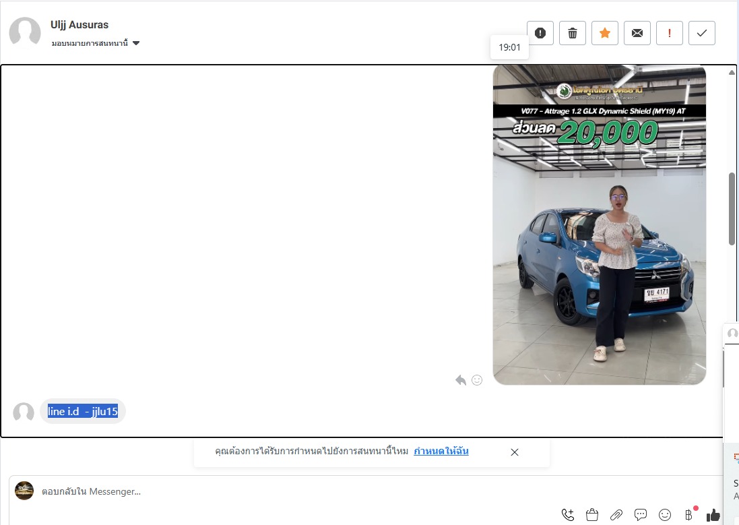Viewport: 739px width, 525px height.
Task: Click the conversation vertical scrollbar thumb
Action: [732, 208]
